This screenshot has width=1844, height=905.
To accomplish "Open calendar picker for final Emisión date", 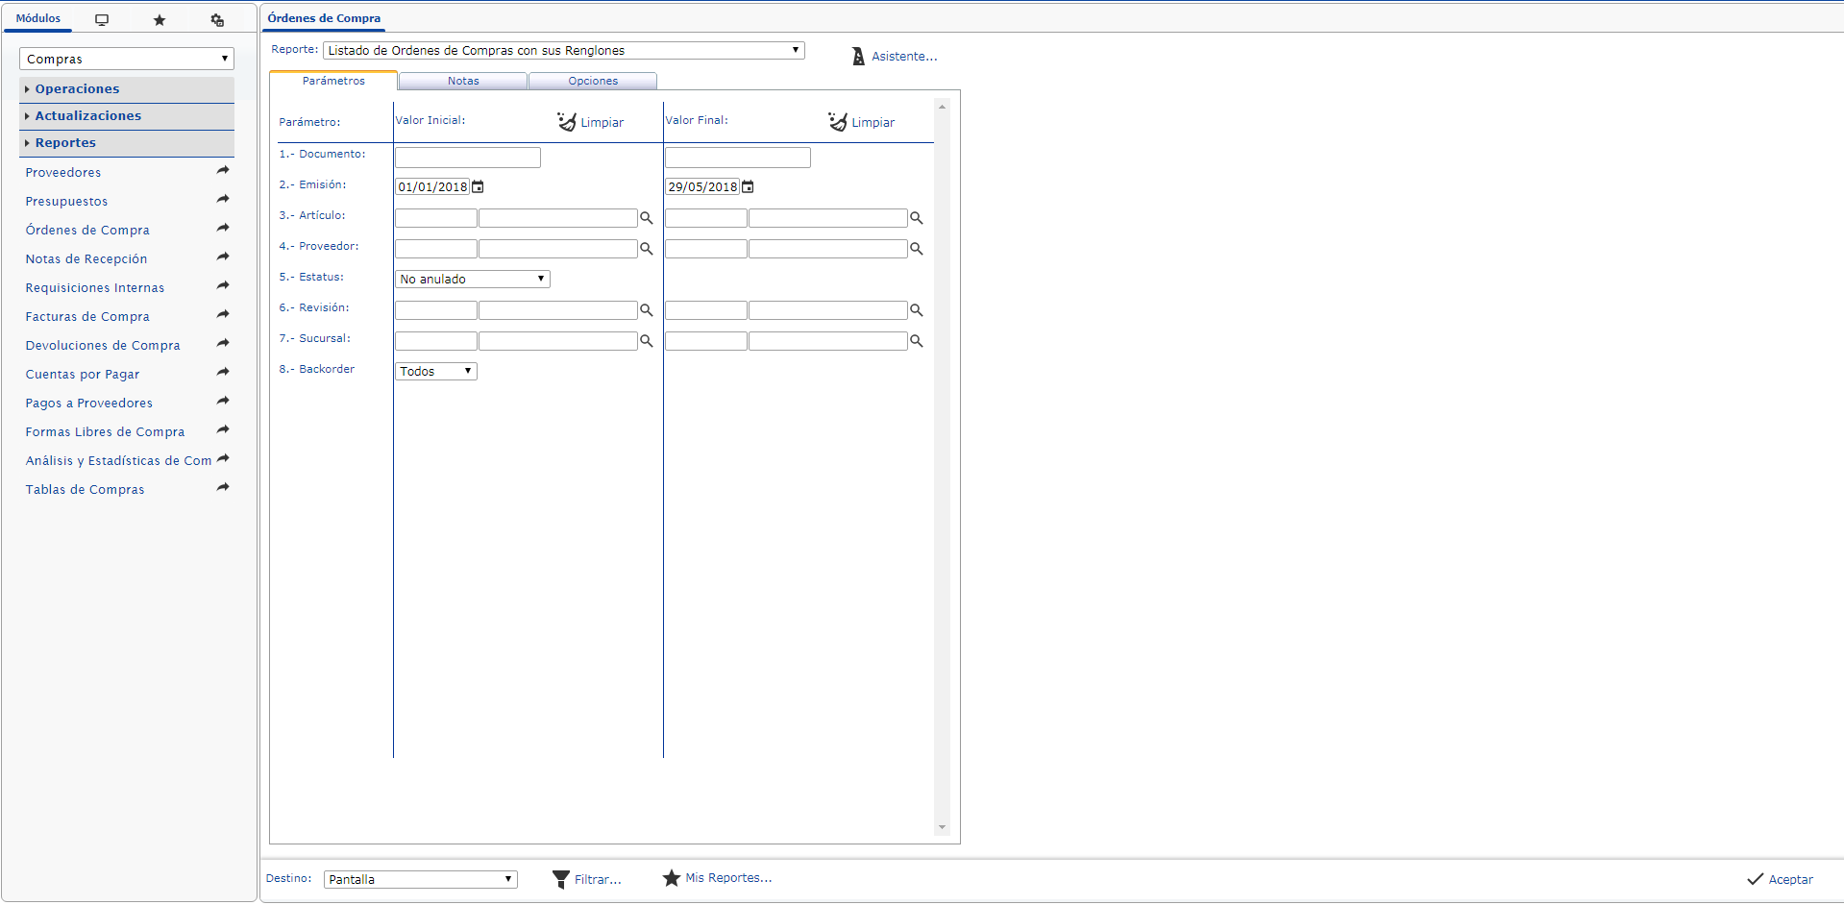I will click(748, 187).
